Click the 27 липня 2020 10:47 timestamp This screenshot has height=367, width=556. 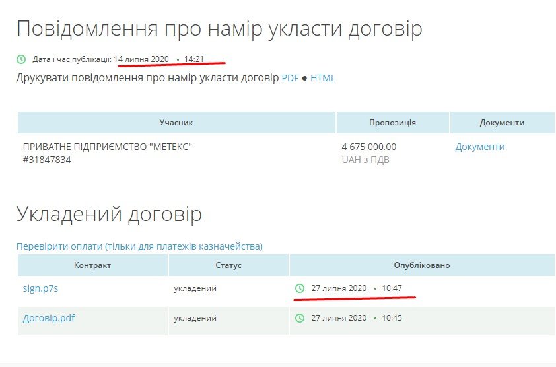(357, 288)
